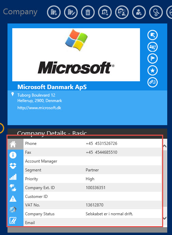Click the Phone row label
This screenshot has height=235, width=172.
coord(31,144)
